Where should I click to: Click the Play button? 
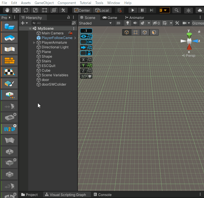(133, 10)
